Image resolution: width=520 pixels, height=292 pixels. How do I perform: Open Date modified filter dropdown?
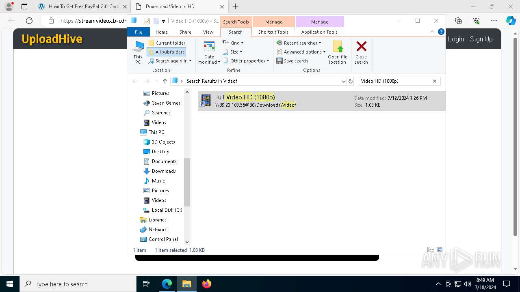(x=209, y=52)
